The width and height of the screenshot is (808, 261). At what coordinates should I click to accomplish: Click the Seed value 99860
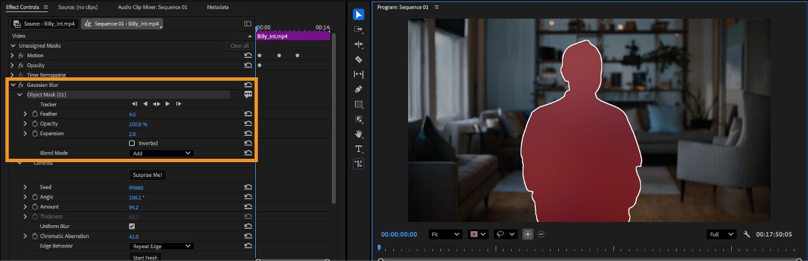point(136,187)
